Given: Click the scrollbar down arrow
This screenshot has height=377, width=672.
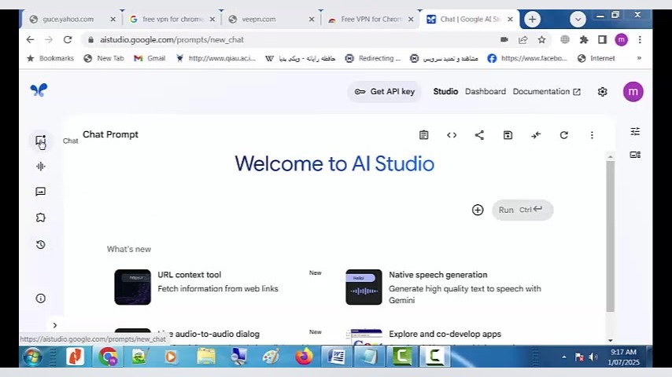Looking at the screenshot, I should (611, 340).
